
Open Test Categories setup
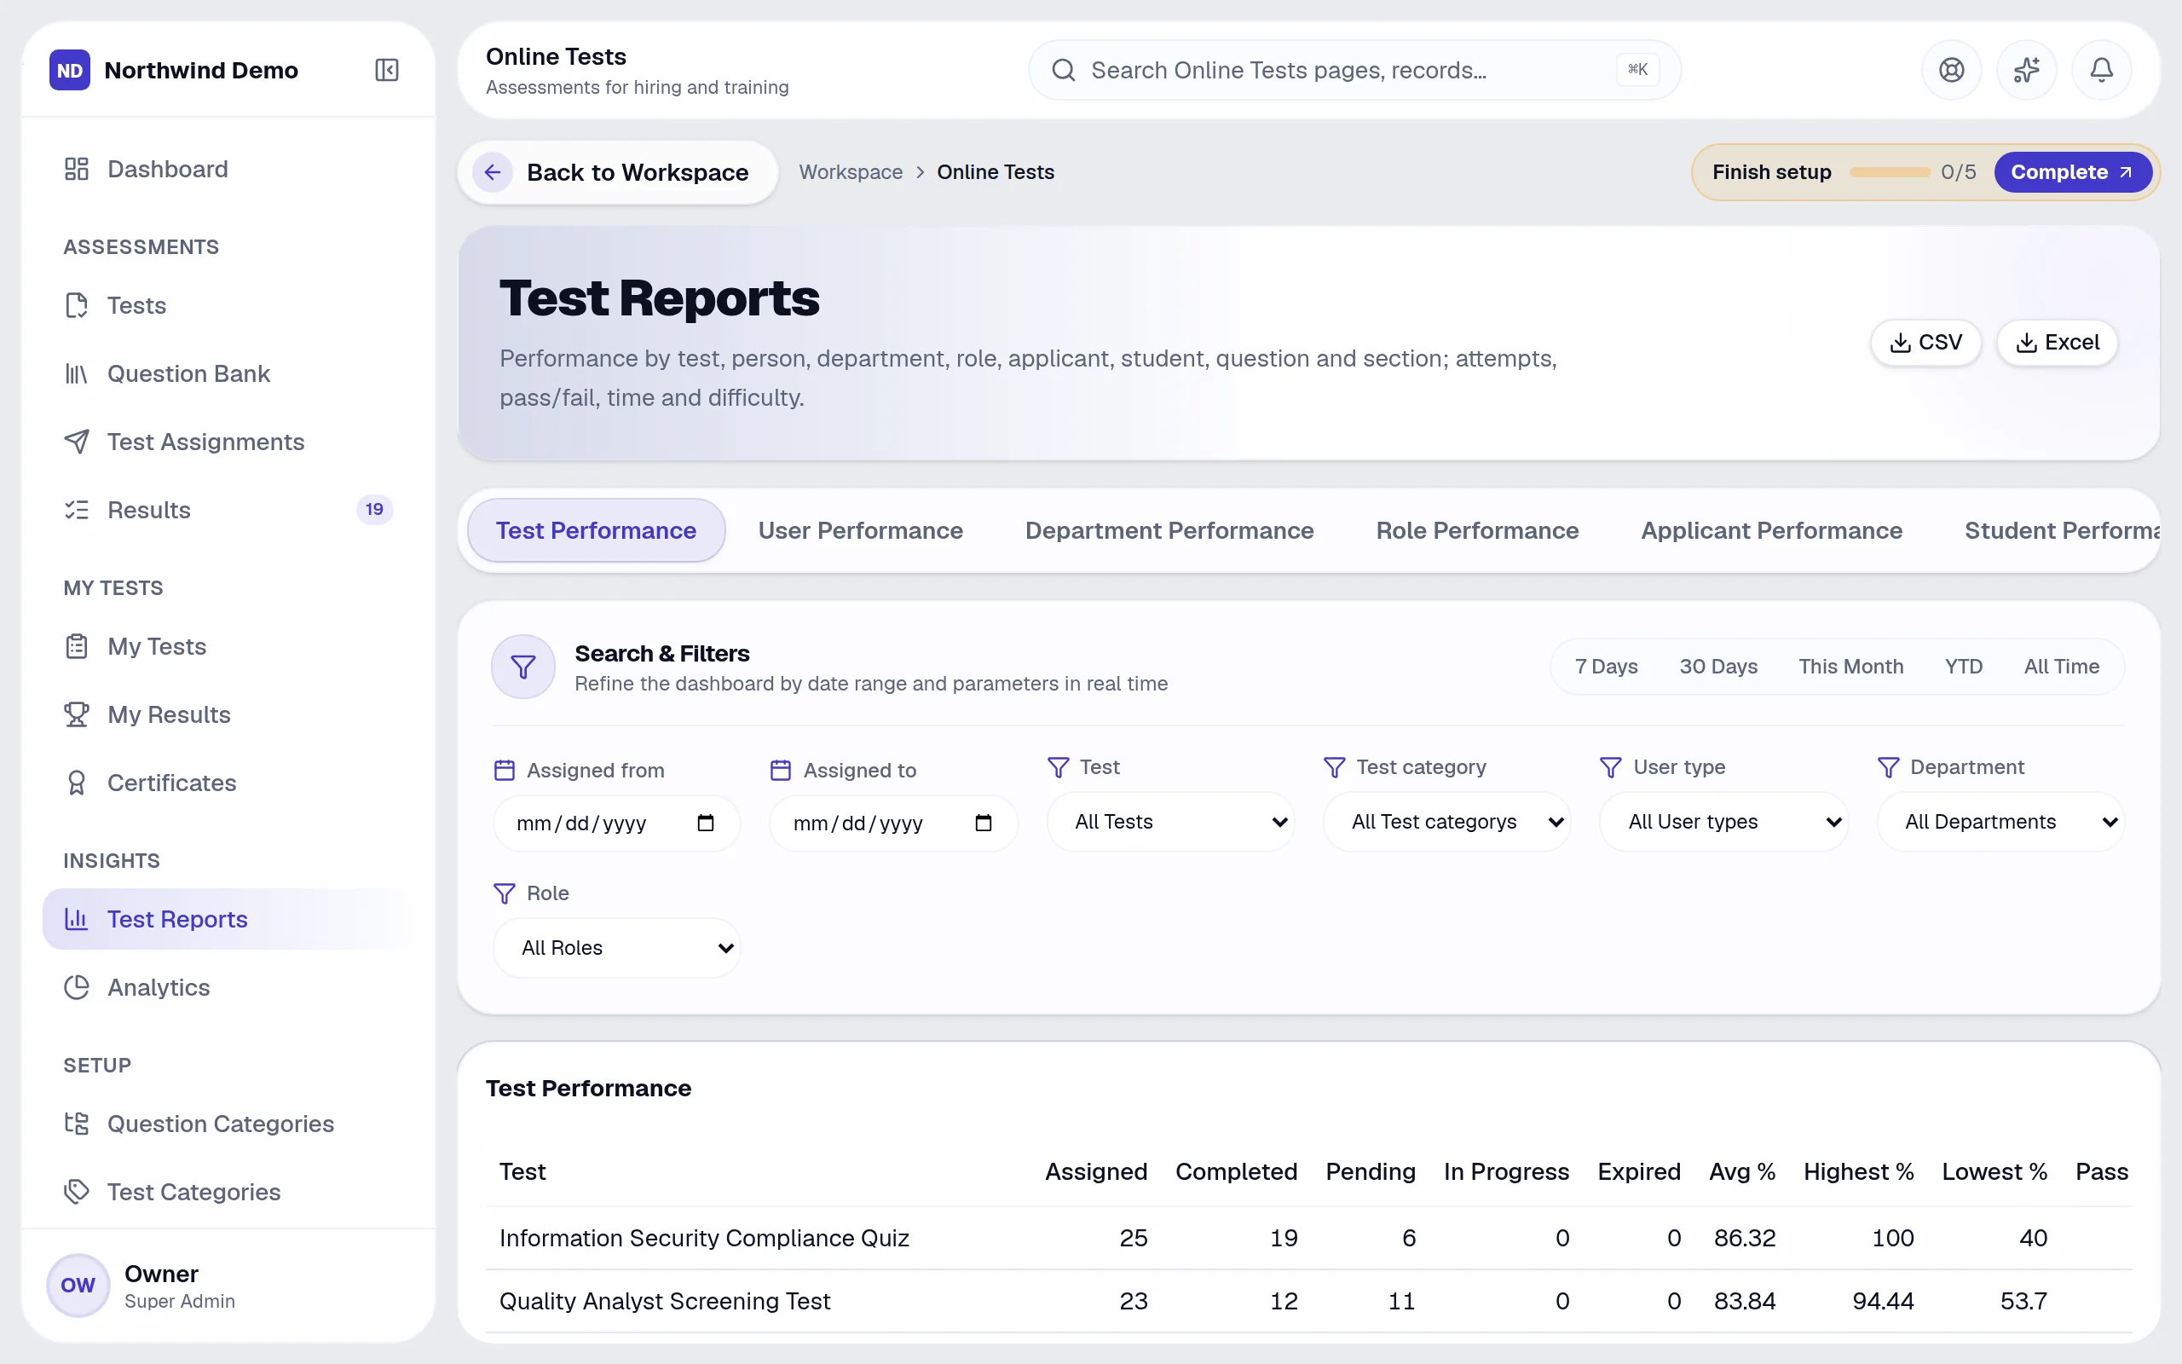(228, 1192)
